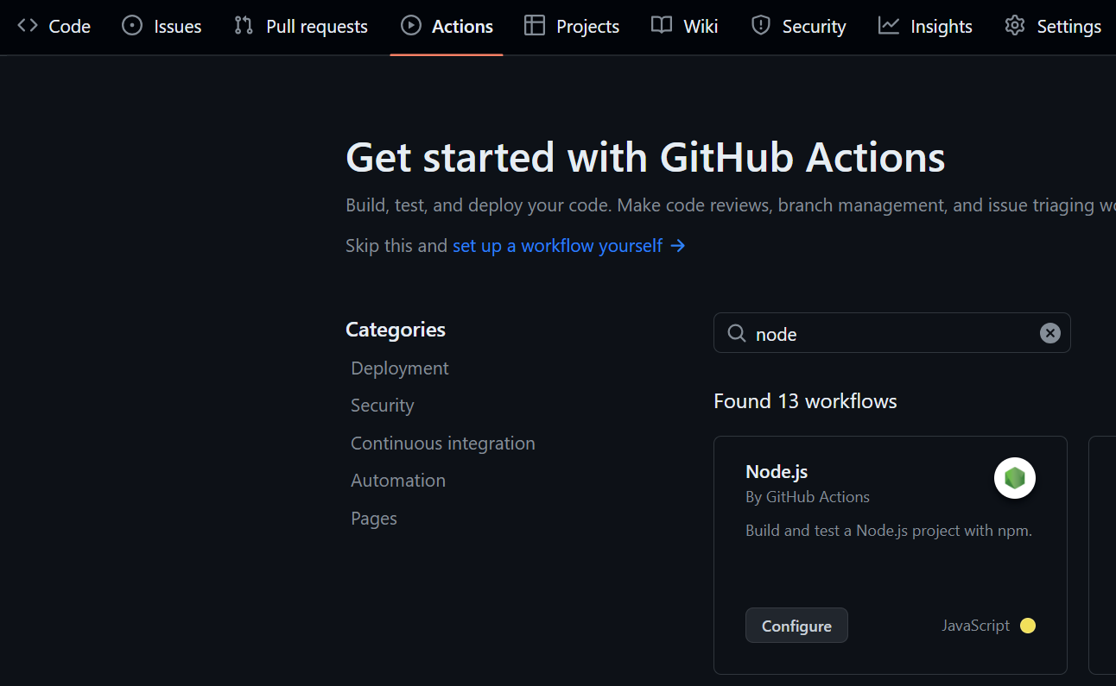Viewport: 1116px width, 686px height.
Task: Select the Security category in the sidebar
Action: (x=383, y=406)
